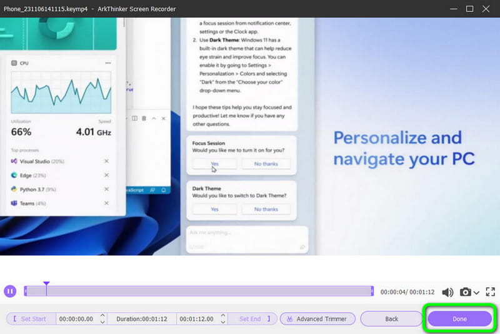This screenshot has width=500, height=334.
Task: Close the Python 3.7 process
Action: (106, 189)
